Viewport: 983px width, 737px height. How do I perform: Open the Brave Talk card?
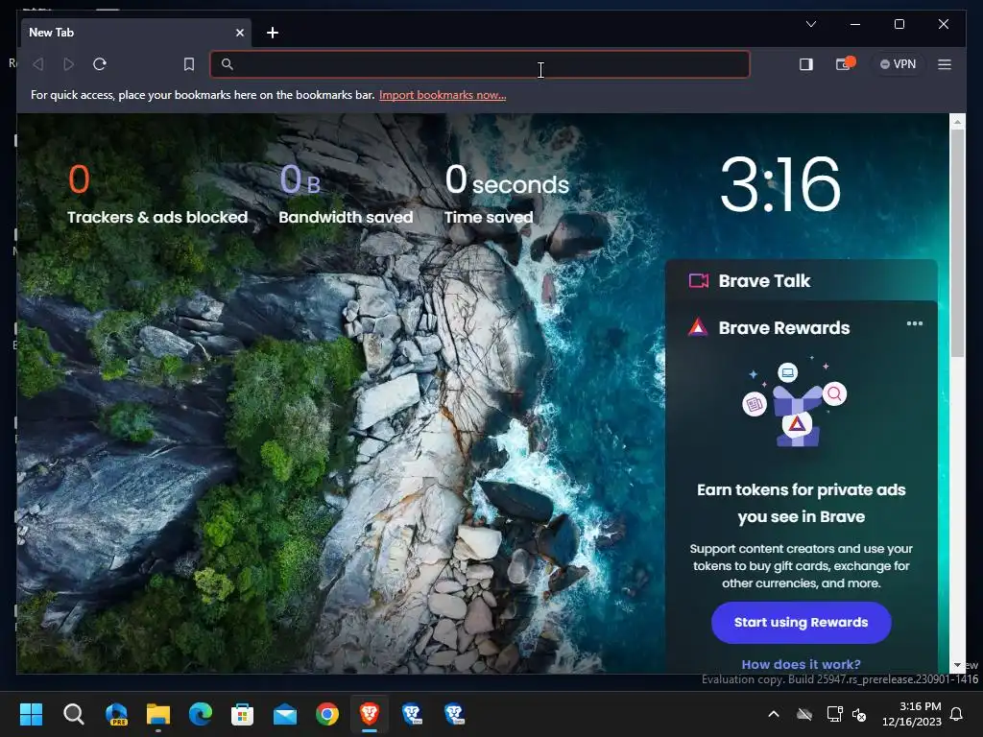pos(802,281)
